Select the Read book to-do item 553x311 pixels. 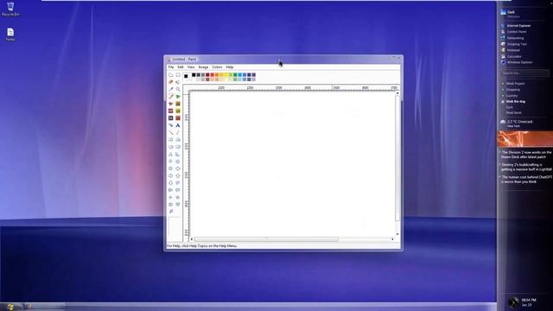[513, 113]
